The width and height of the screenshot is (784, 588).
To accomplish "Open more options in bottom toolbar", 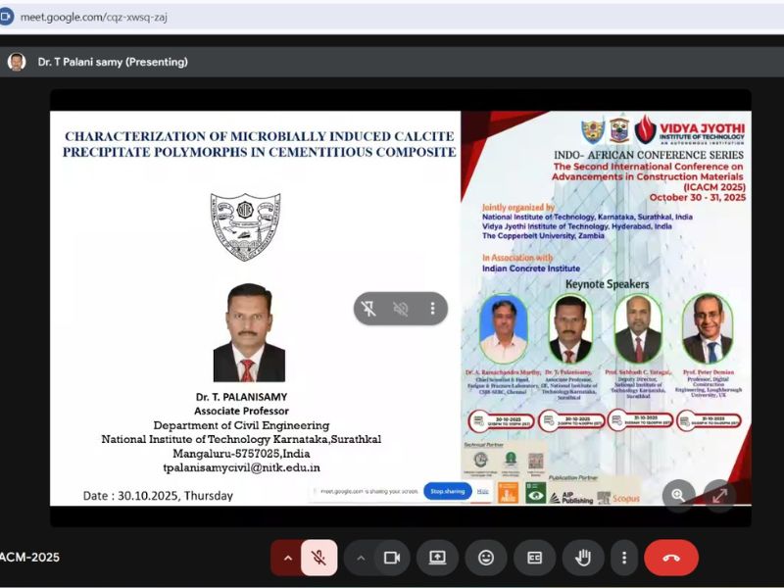I will pos(624,558).
